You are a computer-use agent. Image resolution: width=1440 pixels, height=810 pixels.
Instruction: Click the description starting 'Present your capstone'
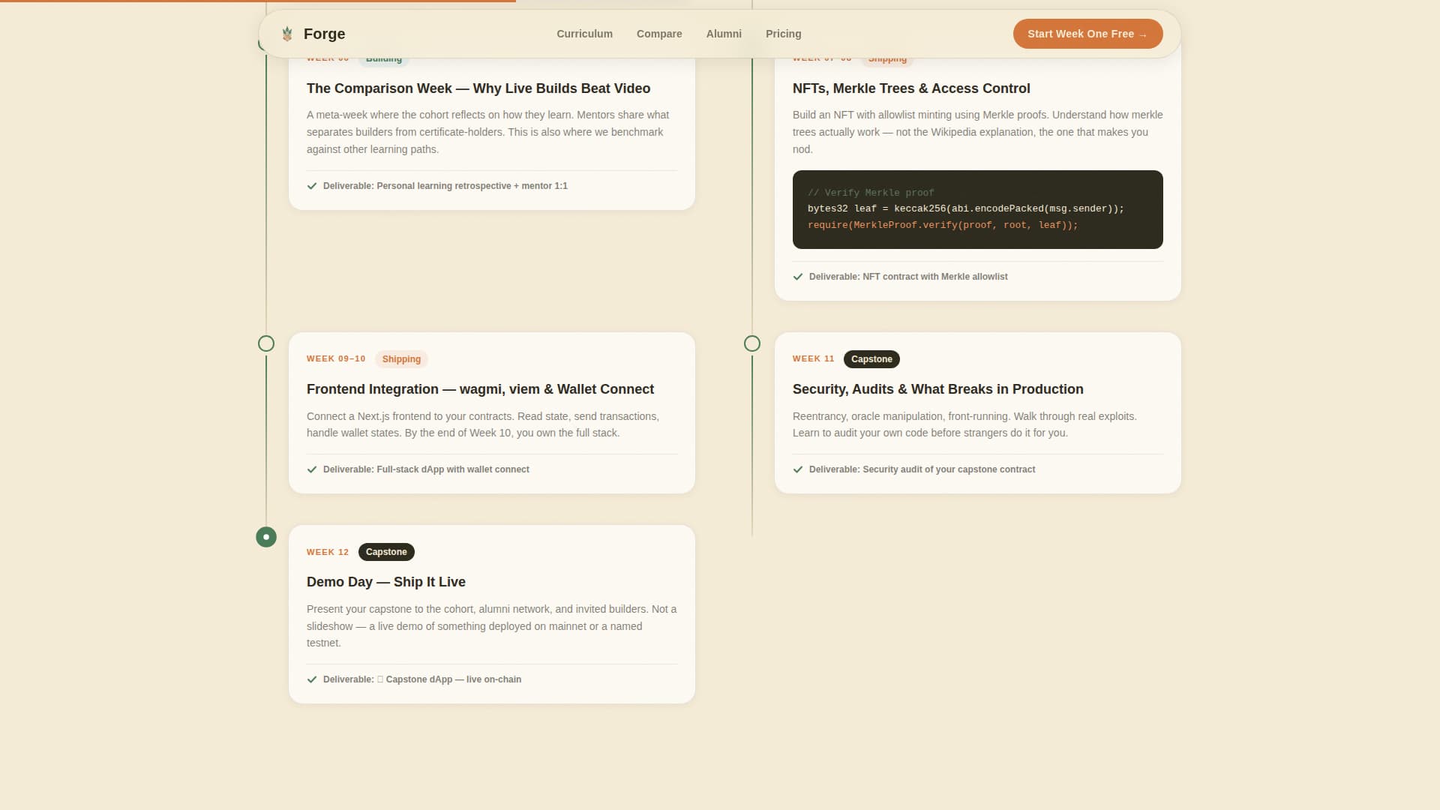click(492, 626)
